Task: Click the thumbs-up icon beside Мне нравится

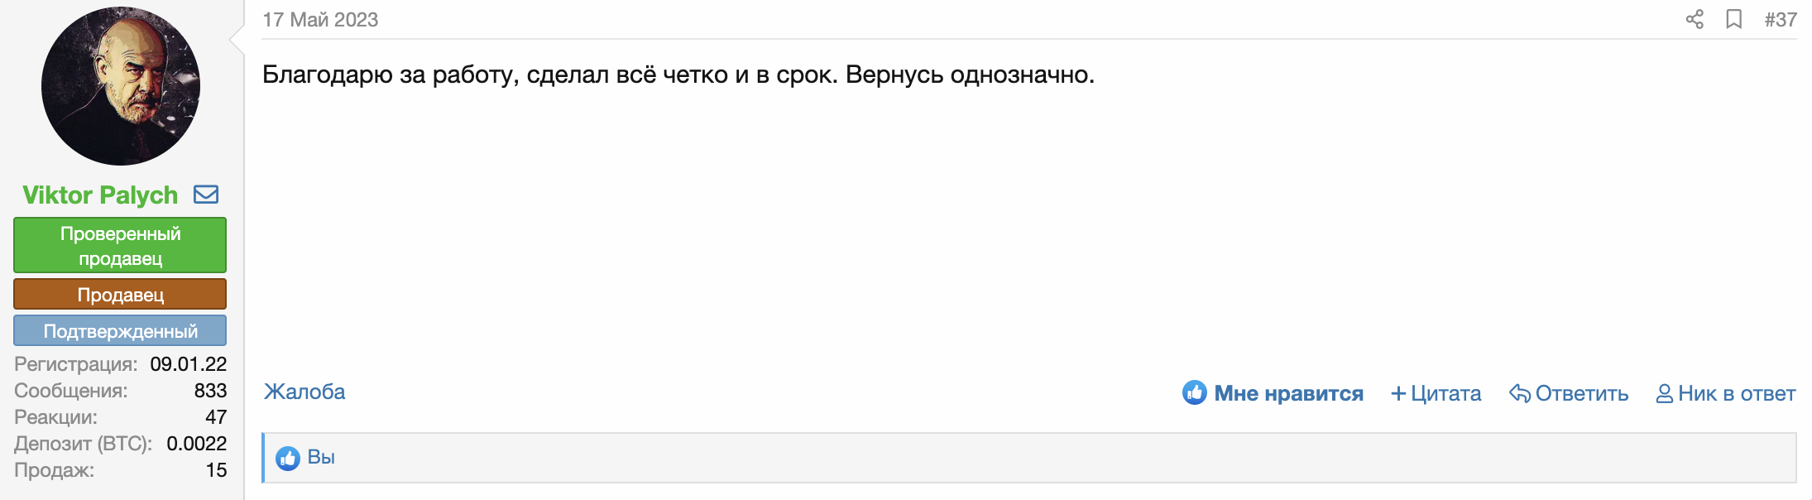Action: click(1194, 392)
